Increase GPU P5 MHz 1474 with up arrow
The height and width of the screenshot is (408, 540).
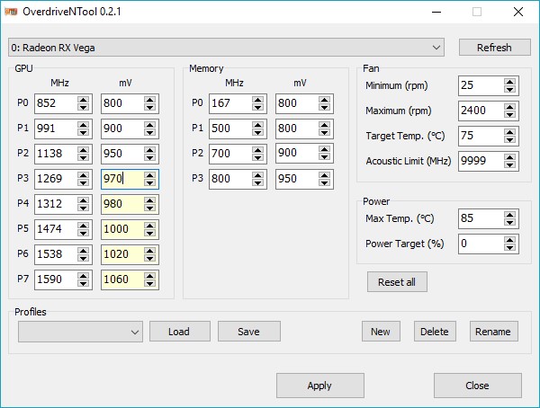pos(83,226)
